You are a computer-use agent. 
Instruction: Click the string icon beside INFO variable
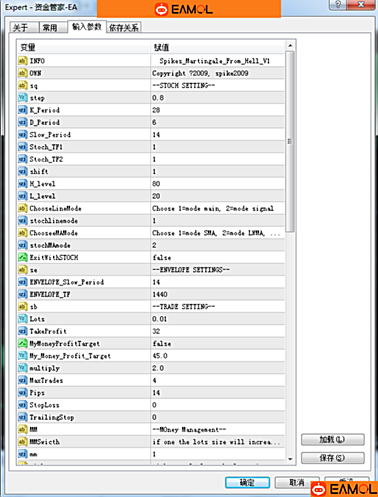(x=23, y=61)
